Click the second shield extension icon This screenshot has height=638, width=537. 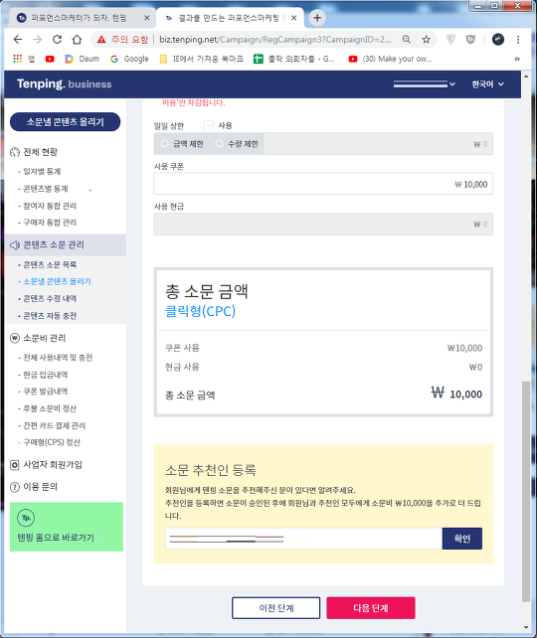tap(470, 40)
